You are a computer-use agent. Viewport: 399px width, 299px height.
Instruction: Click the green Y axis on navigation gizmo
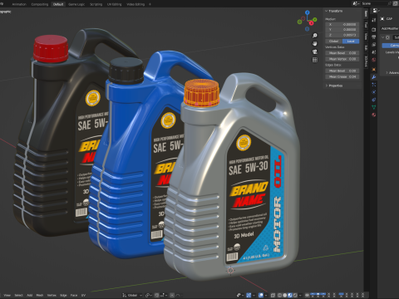pyautogui.click(x=315, y=19)
